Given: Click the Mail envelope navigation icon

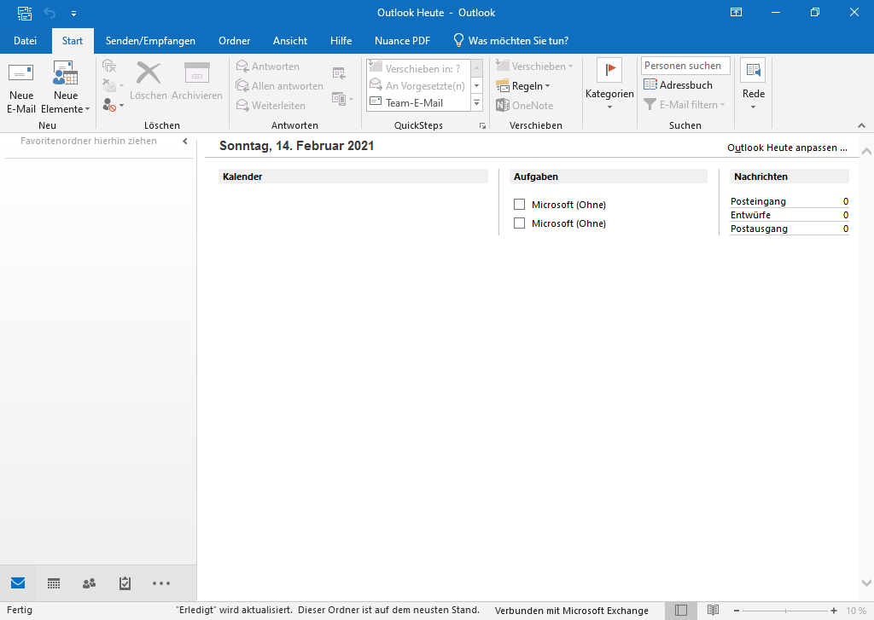Looking at the screenshot, I should [x=18, y=583].
